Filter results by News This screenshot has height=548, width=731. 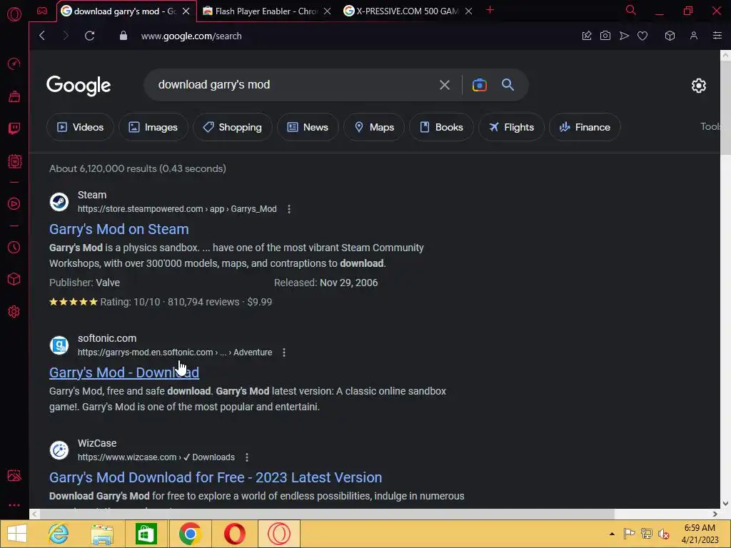308,127
